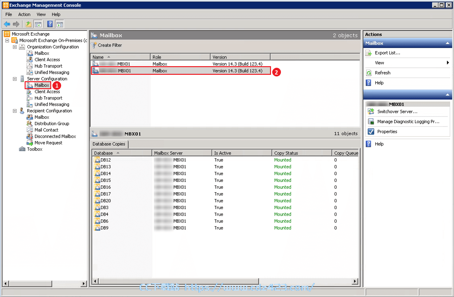Click the Up one level folder icon
This screenshot has height=297, width=454.
click(28, 24)
